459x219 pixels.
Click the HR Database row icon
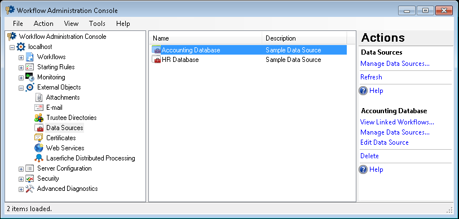(x=156, y=60)
